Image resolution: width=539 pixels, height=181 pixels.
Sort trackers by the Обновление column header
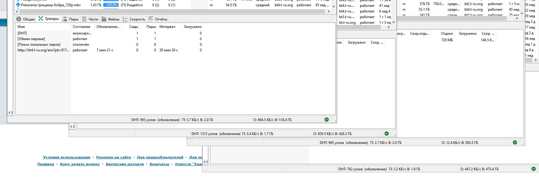click(108, 27)
